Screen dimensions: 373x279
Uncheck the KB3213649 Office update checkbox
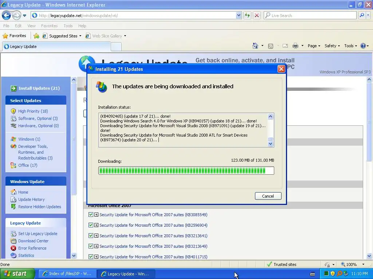91,246
